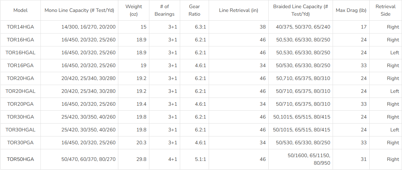
Task: Click the # of Bearings header
Action: [164, 10]
